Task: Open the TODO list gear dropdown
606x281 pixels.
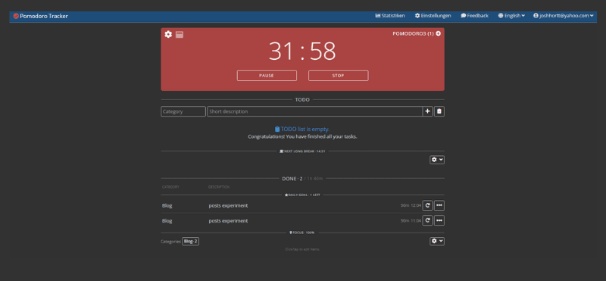Action: (437, 160)
